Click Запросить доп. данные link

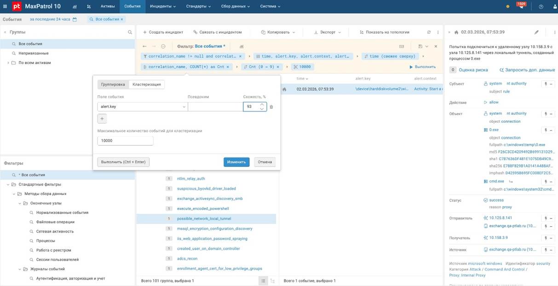(527, 70)
